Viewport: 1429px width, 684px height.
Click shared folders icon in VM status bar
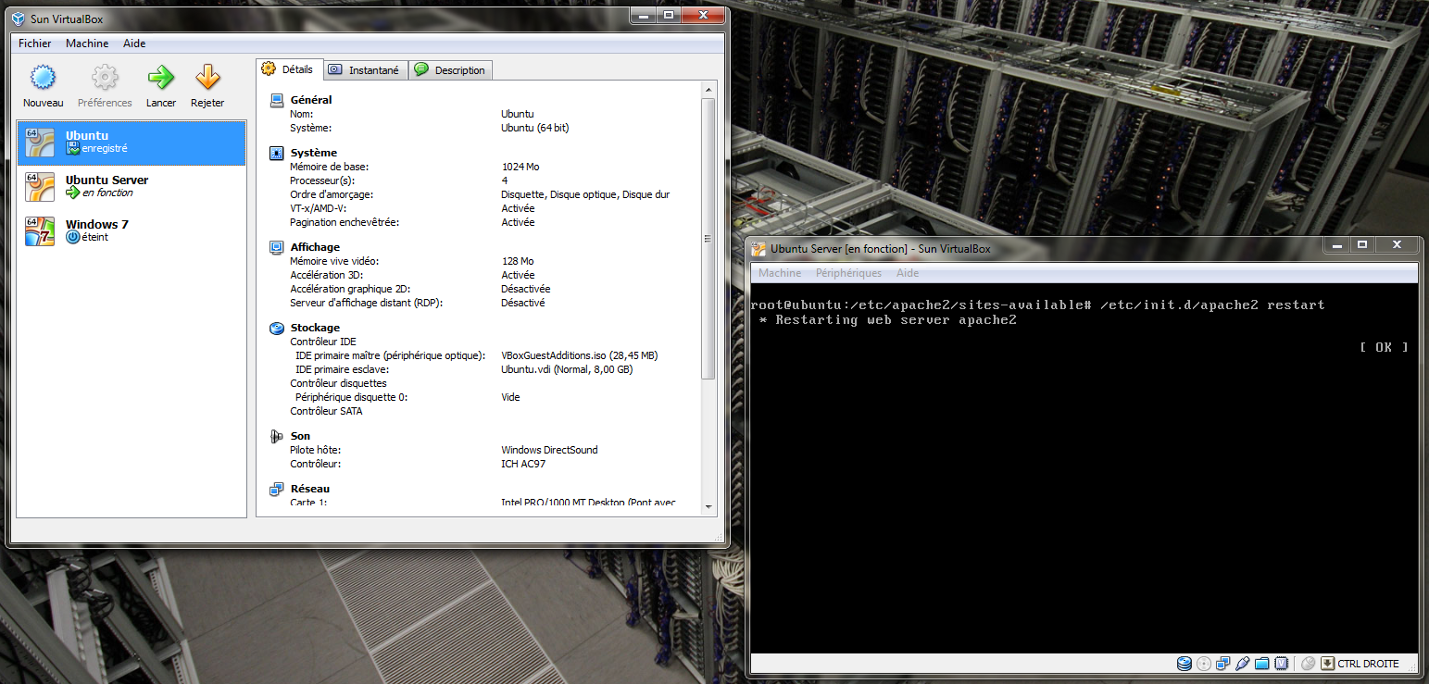coord(1262,664)
